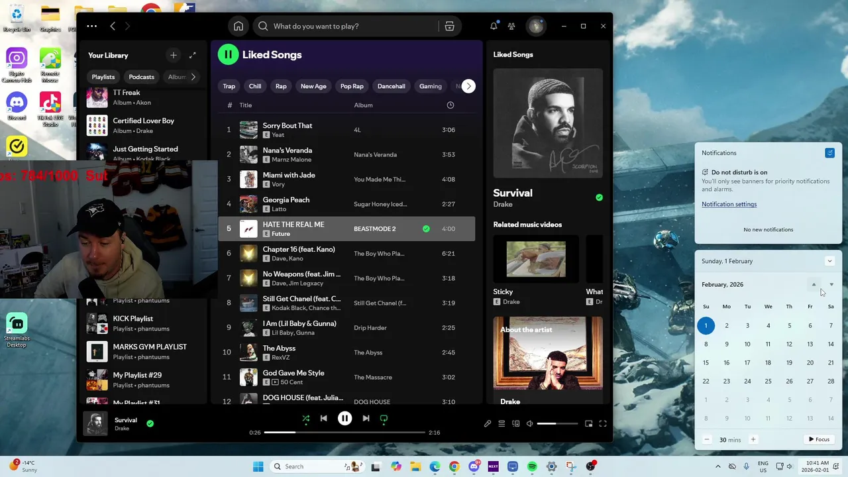
Task: Open the What's New bell icon
Action: (x=494, y=26)
